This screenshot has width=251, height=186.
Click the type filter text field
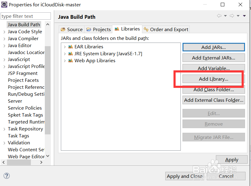tap(26, 16)
